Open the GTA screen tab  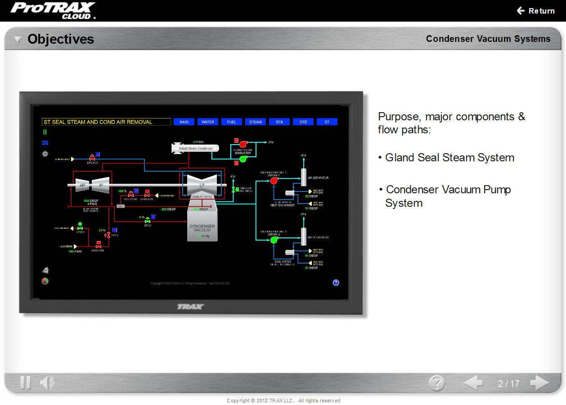pyautogui.click(x=279, y=122)
